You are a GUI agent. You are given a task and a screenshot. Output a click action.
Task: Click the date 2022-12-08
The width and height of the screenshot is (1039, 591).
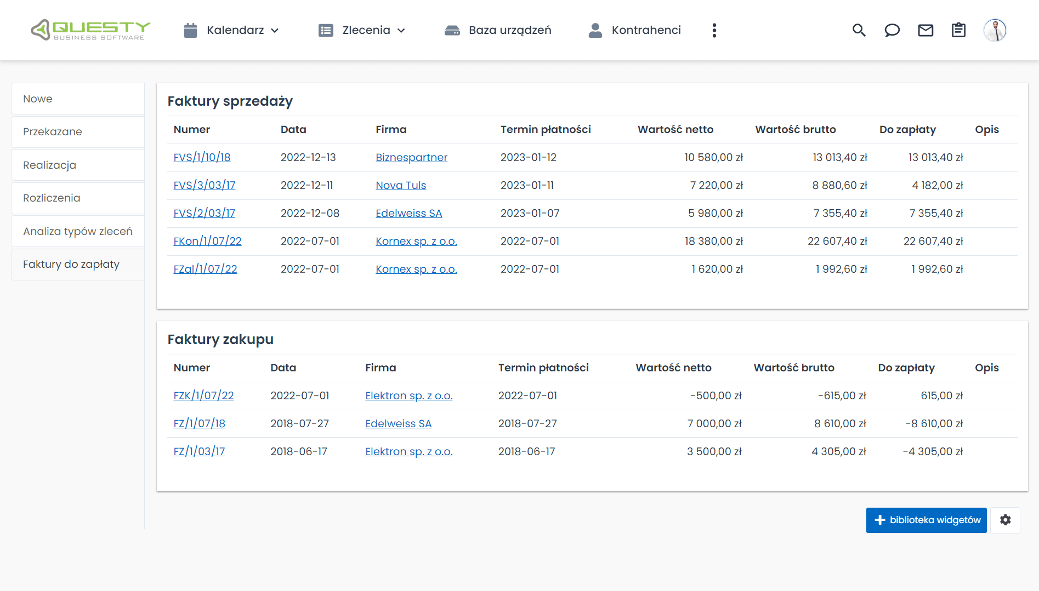(310, 213)
